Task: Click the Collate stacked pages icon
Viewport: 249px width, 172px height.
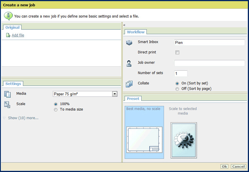Action: [129, 84]
